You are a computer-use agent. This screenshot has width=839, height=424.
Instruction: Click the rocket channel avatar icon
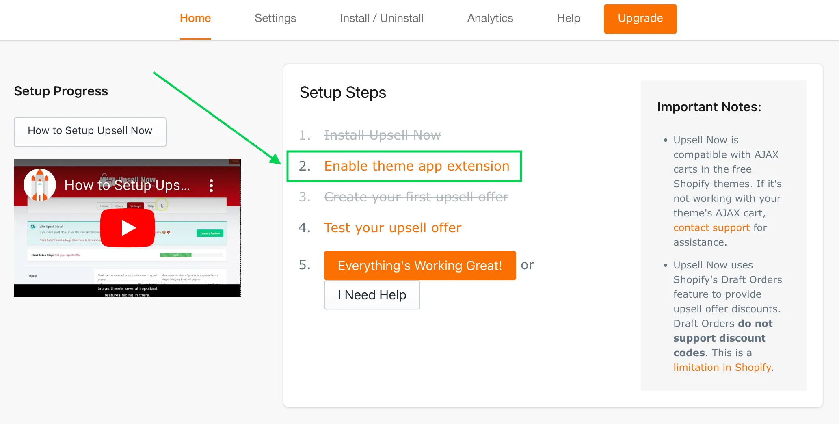(40, 185)
